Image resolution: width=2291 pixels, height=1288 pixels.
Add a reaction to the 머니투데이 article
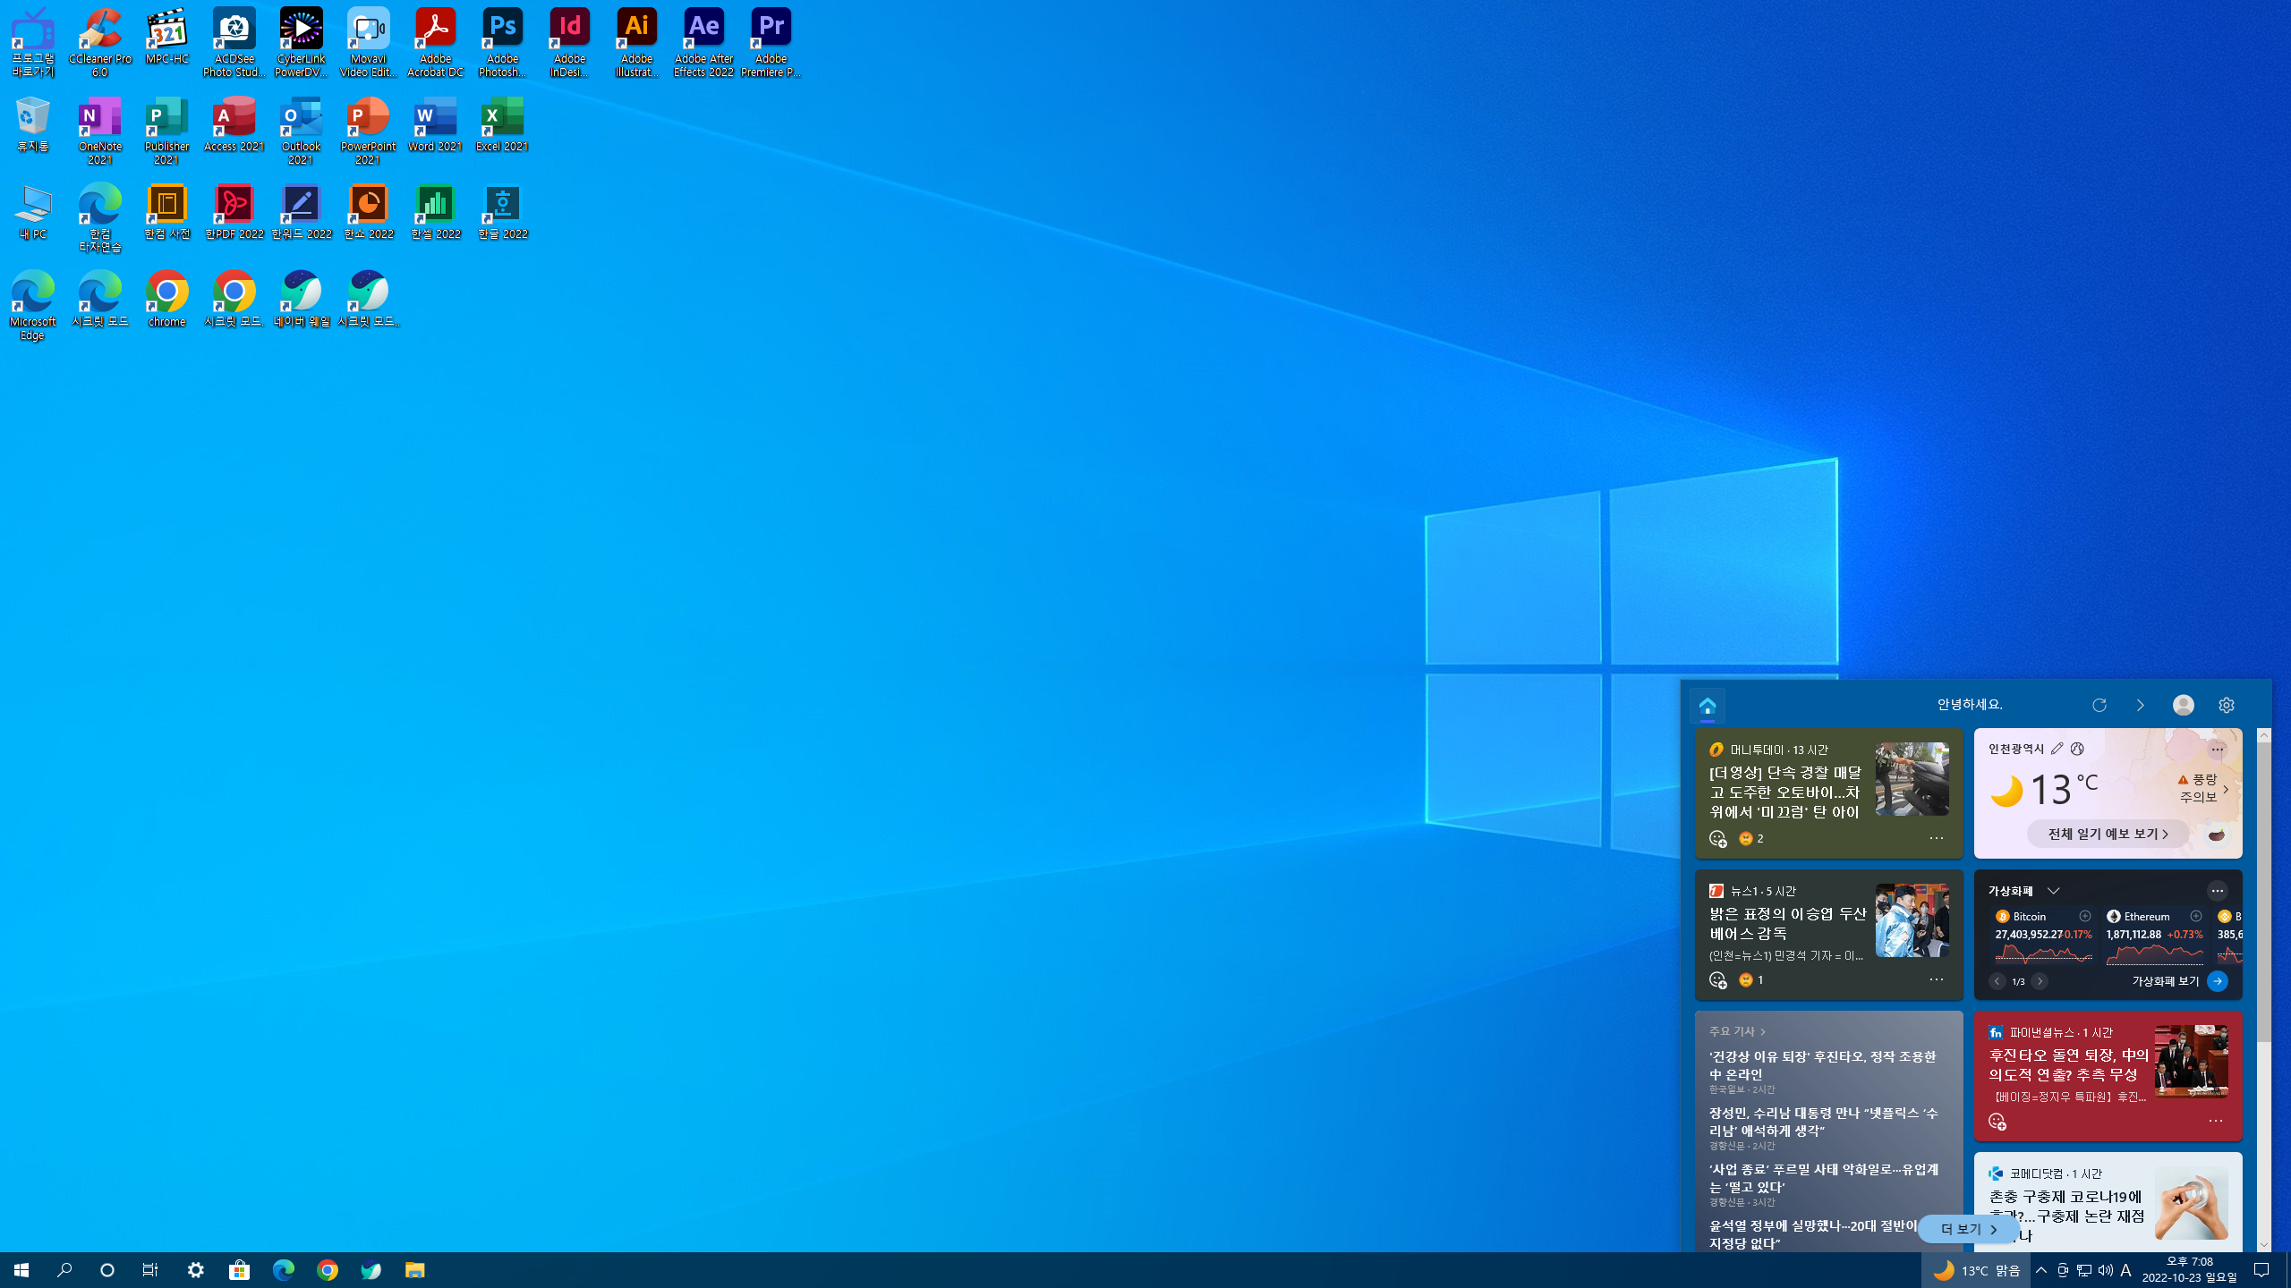(x=1716, y=839)
